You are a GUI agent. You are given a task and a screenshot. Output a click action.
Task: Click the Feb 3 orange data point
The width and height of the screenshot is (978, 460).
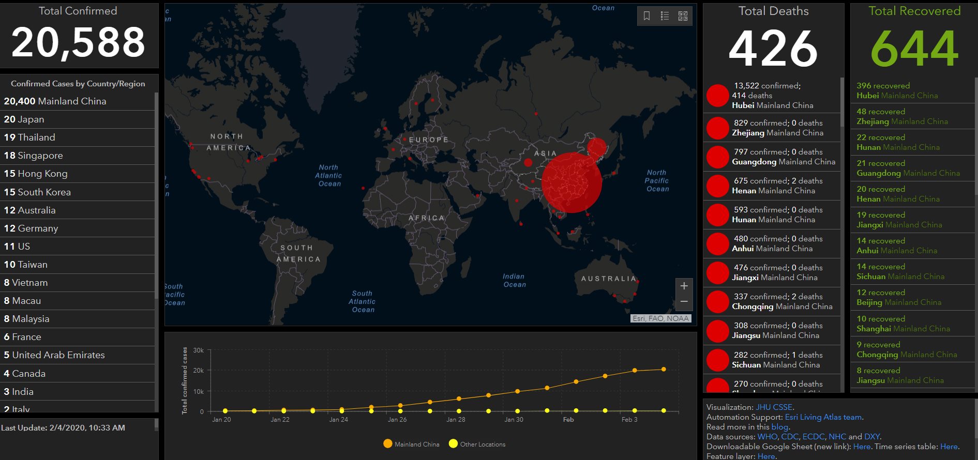[635, 371]
